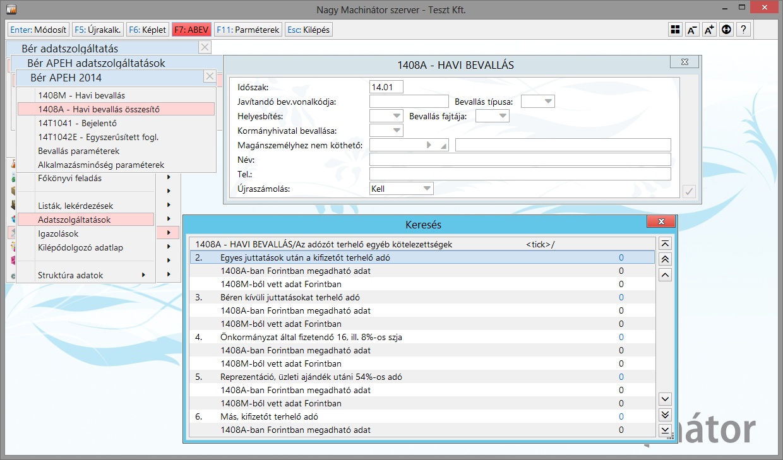The width and height of the screenshot is (783, 460).
Task: Click the Esc: Kilépés button
Action: coord(308,30)
